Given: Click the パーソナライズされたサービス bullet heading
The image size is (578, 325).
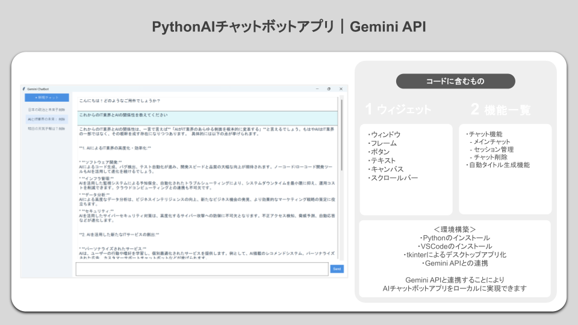Looking at the screenshot, I should coord(113,249).
